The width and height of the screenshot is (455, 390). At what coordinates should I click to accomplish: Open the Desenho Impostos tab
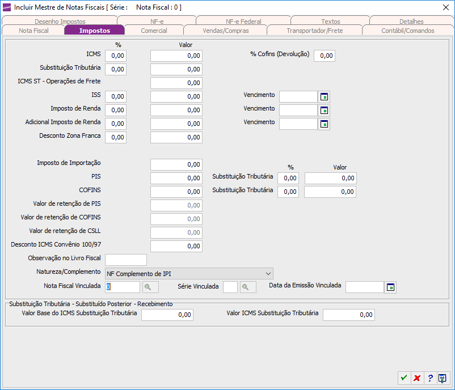pyautogui.click(x=60, y=22)
